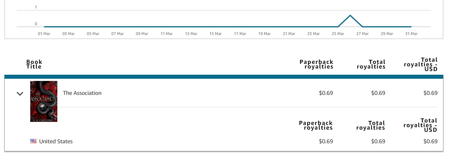449x160 pixels.
Task: Click Paperback royalties value in United States row
Action: [x=326, y=141]
